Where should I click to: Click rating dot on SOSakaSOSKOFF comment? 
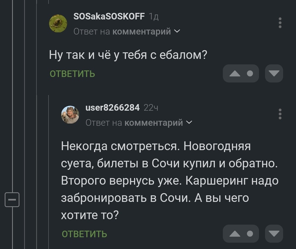point(250,74)
